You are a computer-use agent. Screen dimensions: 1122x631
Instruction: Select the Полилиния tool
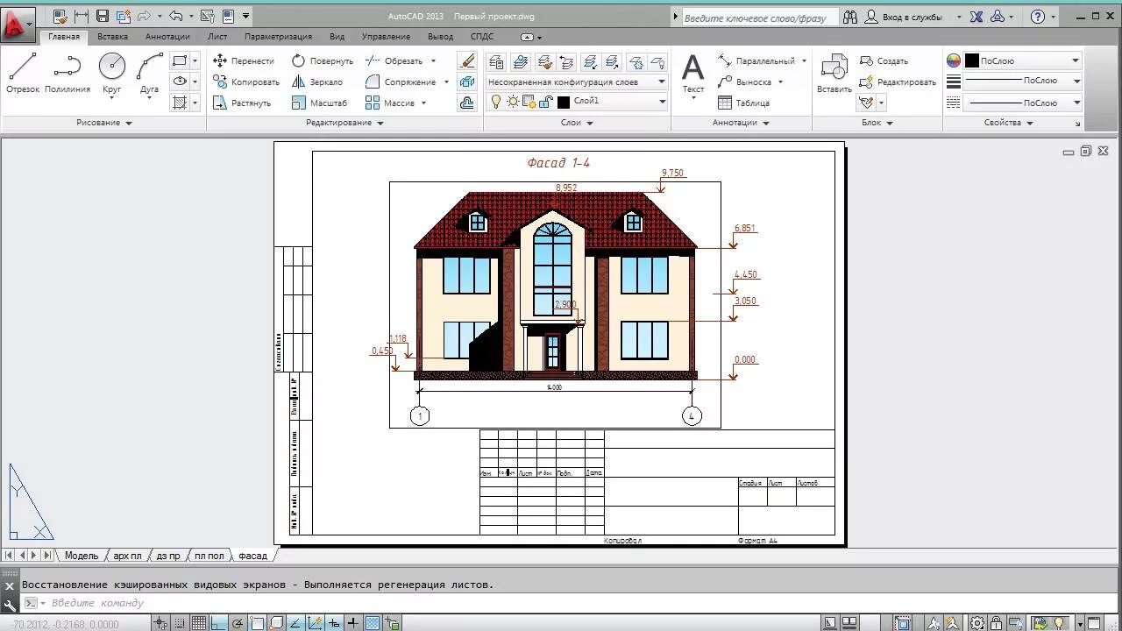point(67,74)
